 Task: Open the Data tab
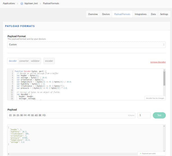click(153, 14)
